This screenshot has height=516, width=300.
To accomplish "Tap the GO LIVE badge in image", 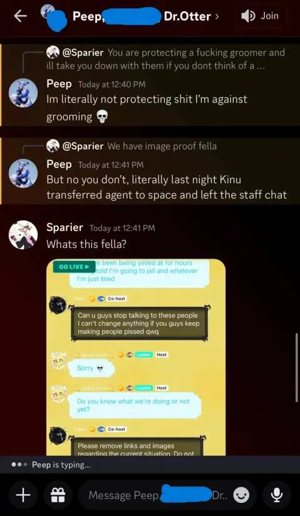I will pos(74,267).
